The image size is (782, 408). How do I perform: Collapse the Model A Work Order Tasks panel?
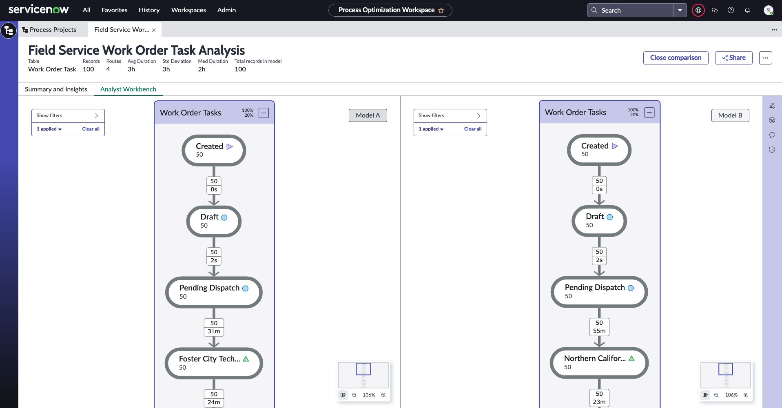pyautogui.click(x=264, y=113)
